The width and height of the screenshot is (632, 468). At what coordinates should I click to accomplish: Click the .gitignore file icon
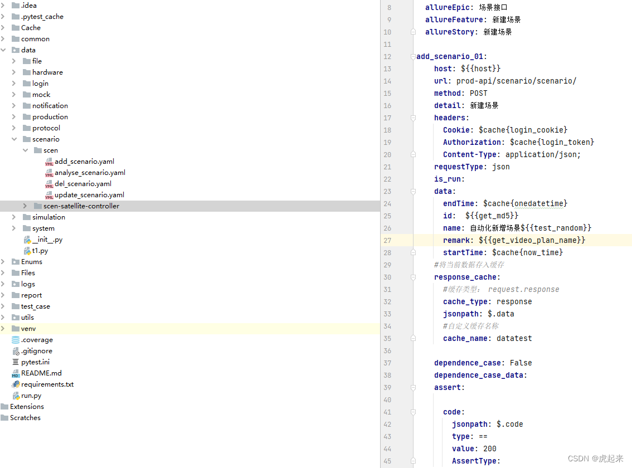click(16, 351)
